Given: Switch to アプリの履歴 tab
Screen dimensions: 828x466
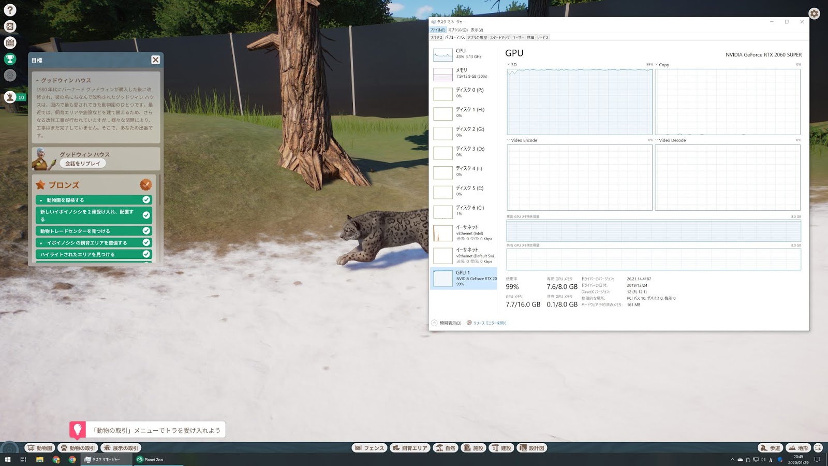Looking at the screenshot, I should coord(477,38).
